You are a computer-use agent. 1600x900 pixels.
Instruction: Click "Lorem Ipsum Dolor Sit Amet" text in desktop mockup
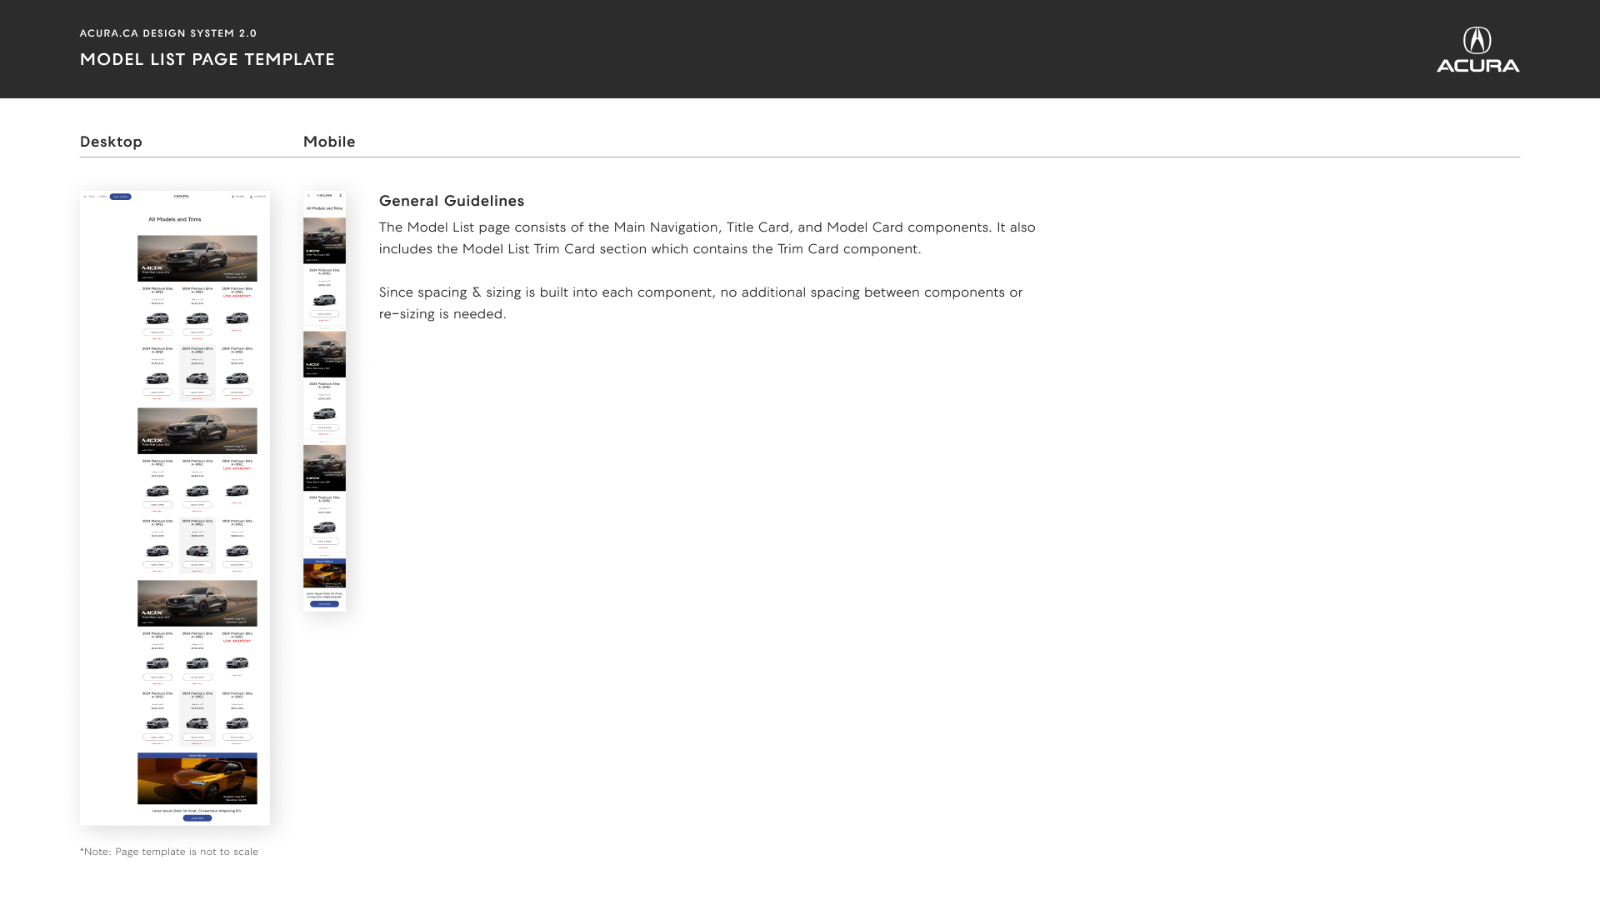click(x=197, y=810)
